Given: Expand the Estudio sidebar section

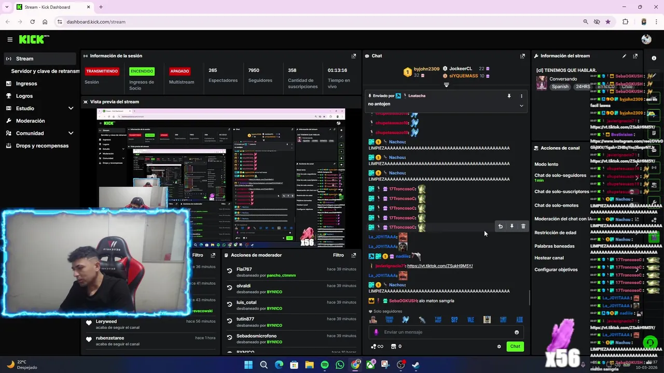Looking at the screenshot, I should 71,108.
